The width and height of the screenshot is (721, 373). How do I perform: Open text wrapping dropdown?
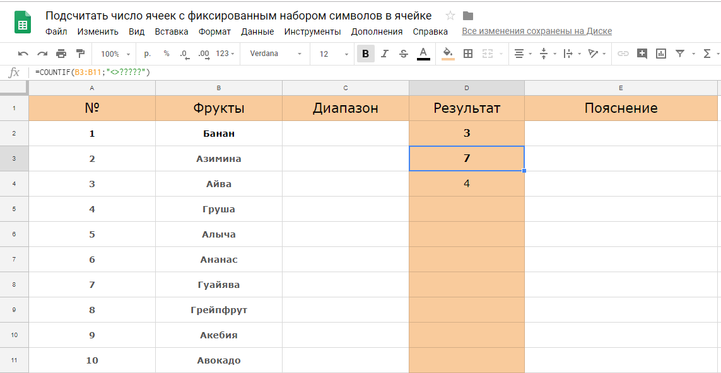pos(572,54)
